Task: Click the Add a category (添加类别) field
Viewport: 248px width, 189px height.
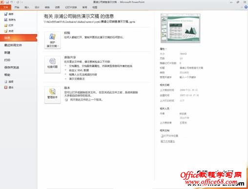Action: click(184, 72)
